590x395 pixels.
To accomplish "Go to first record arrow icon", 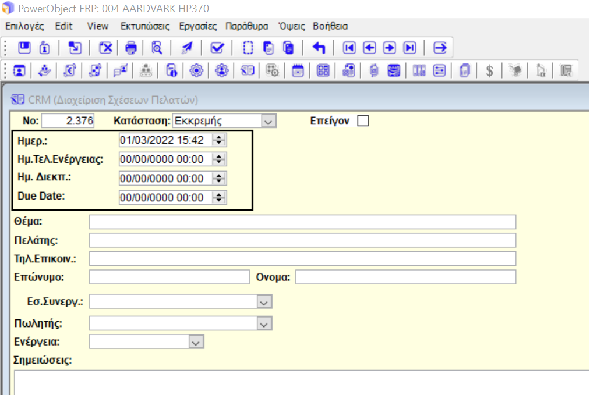I will pos(349,48).
